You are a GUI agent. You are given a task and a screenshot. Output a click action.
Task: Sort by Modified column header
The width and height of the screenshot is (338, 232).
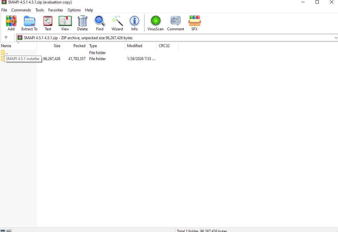click(135, 46)
